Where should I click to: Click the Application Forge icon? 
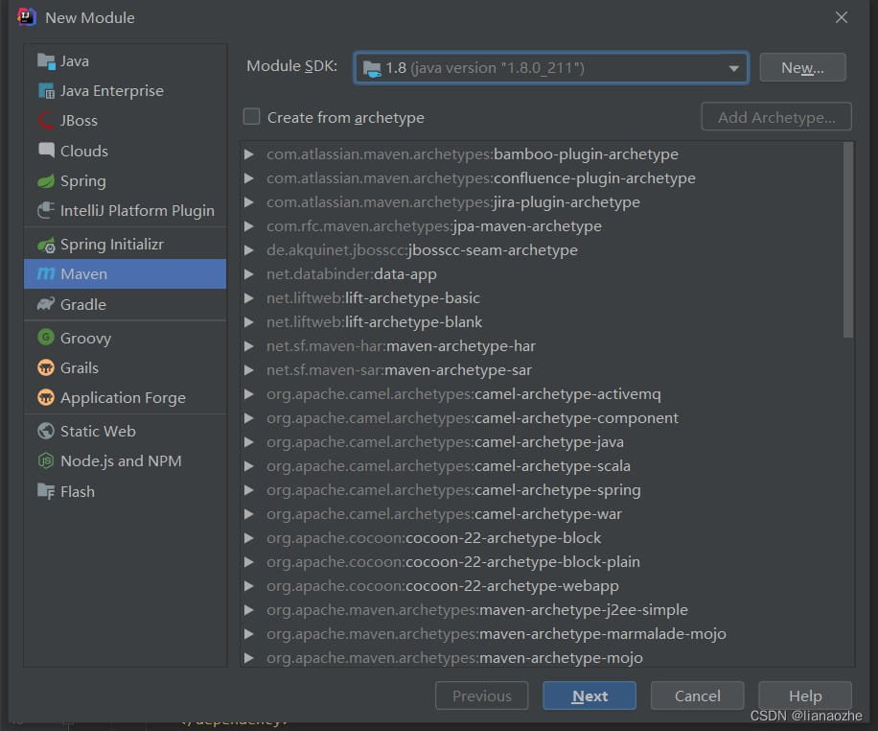(46, 397)
